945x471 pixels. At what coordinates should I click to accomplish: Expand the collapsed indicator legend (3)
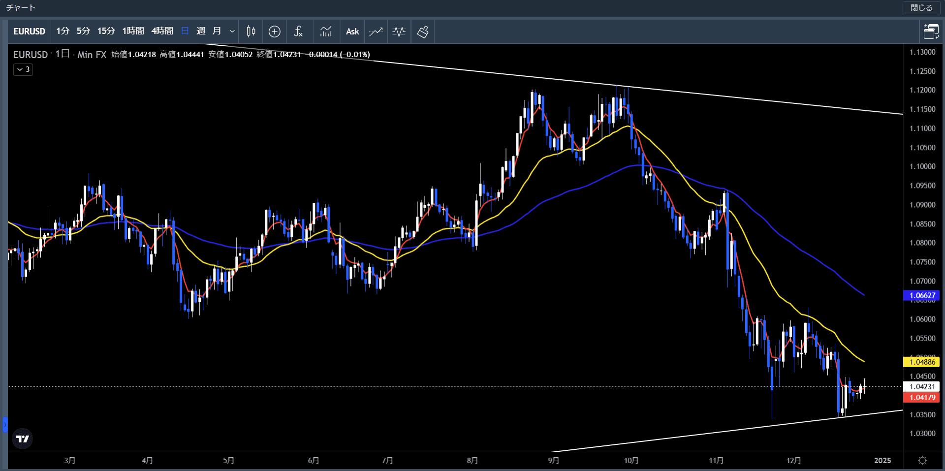(x=23, y=69)
